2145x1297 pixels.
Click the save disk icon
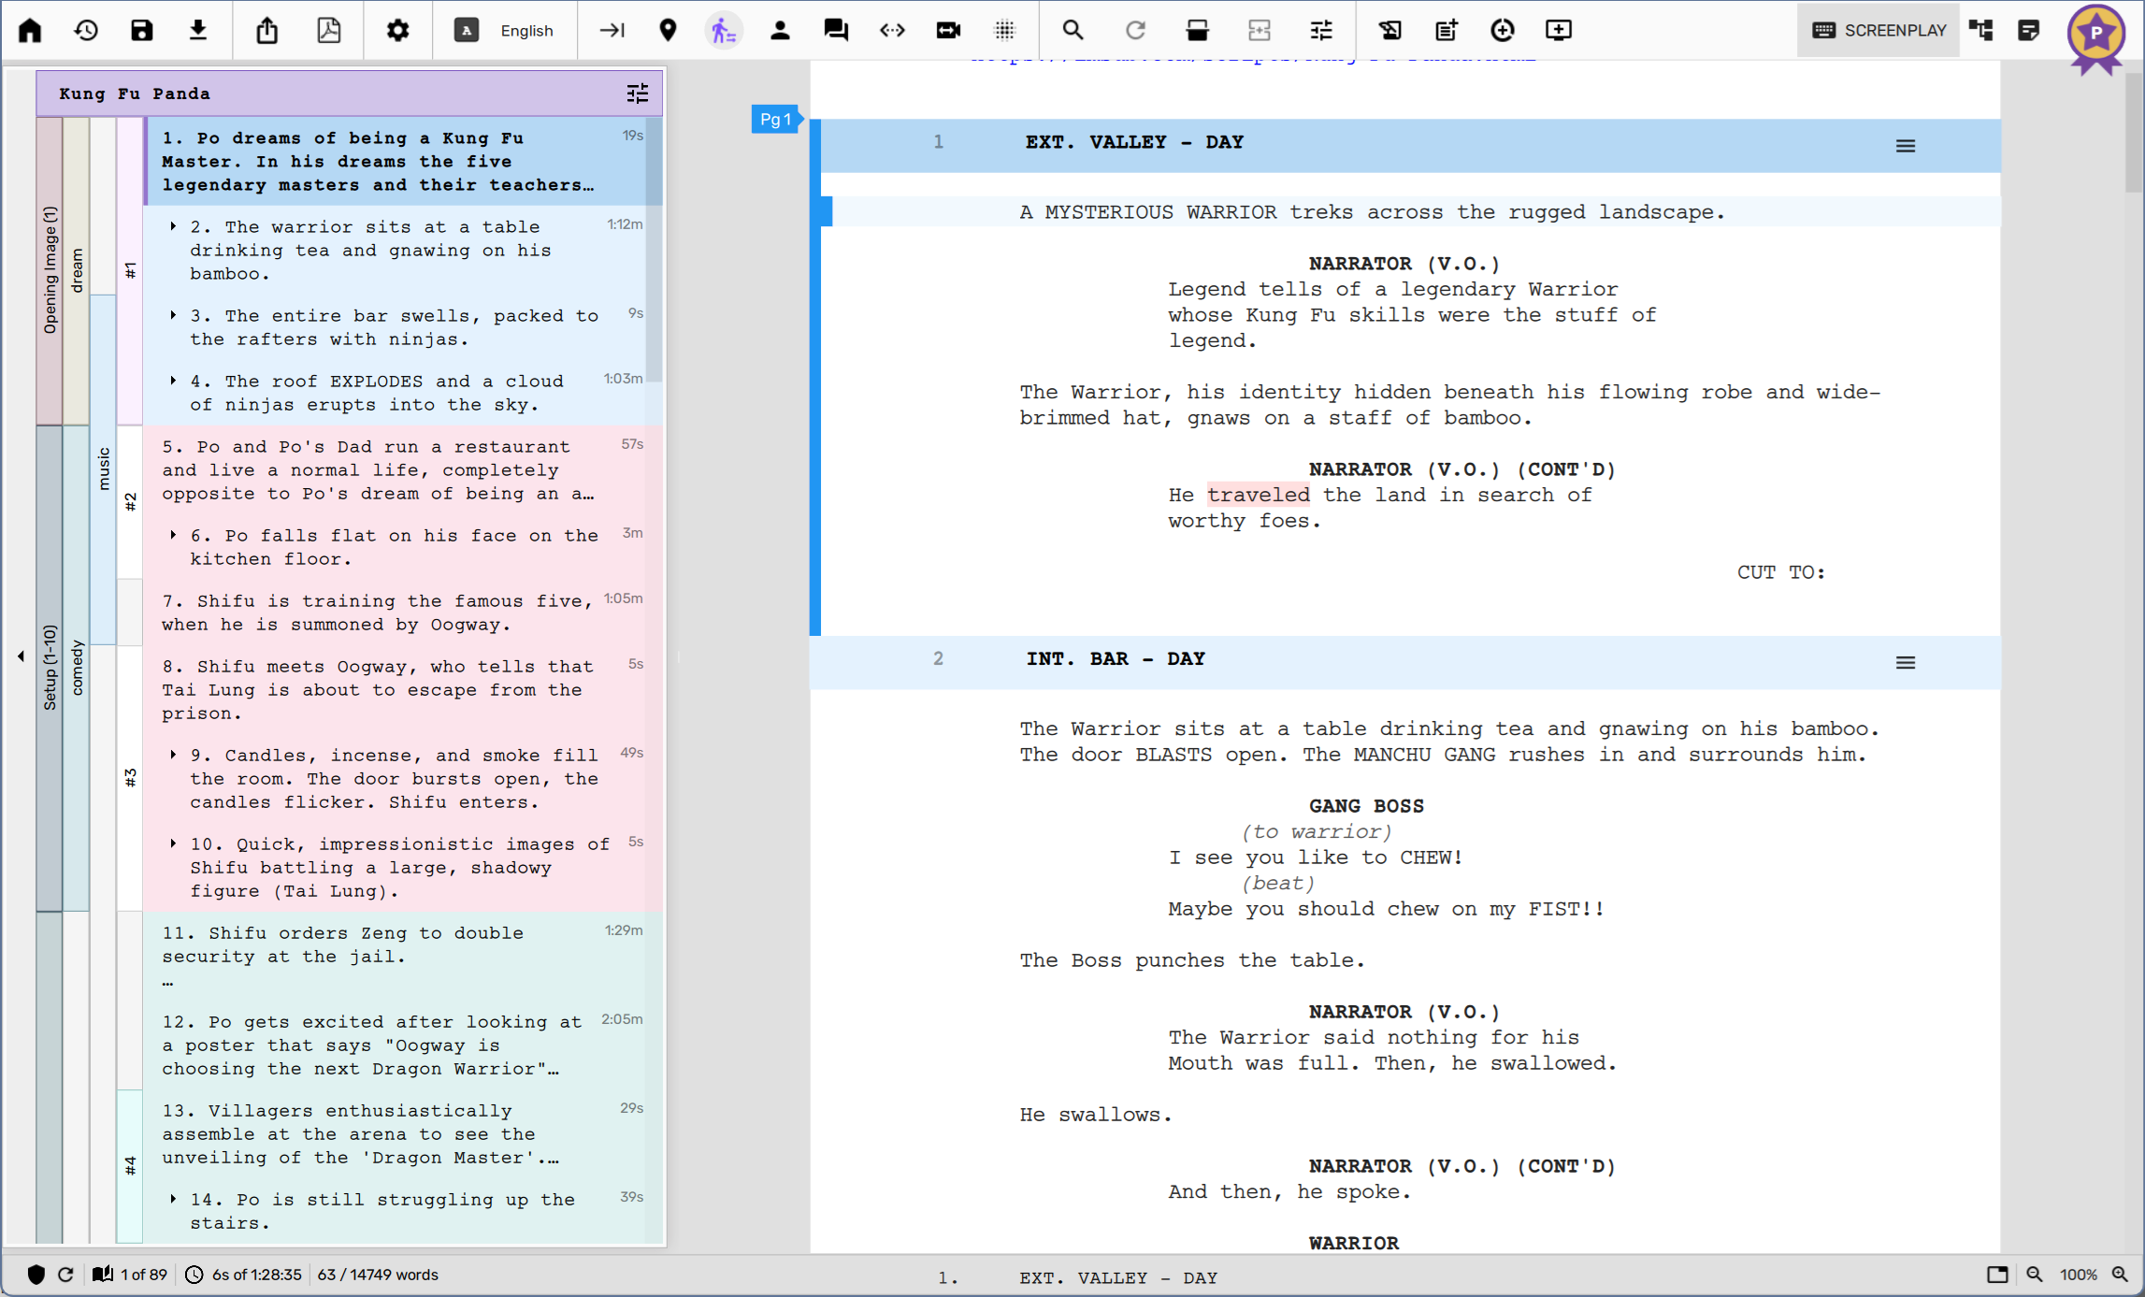[x=141, y=30]
